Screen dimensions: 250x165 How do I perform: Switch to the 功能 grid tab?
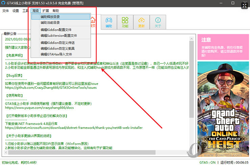pyautogui.click(x=125, y=22)
